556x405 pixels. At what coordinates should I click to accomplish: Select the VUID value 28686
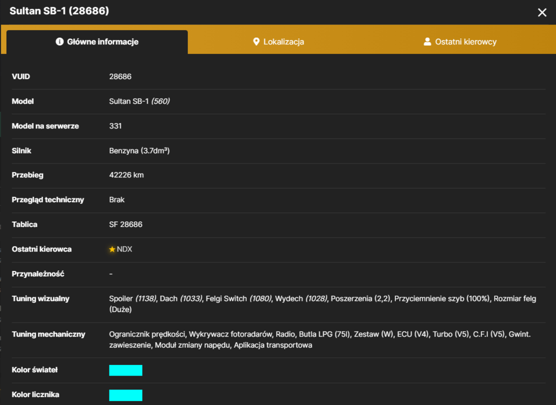(x=120, y=77)
